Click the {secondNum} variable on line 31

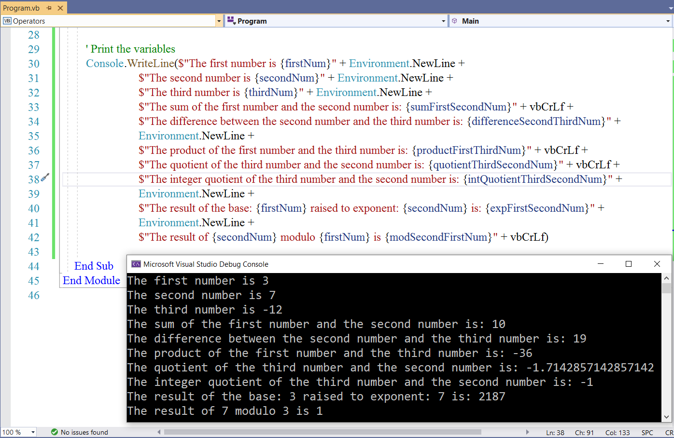click(x=286, y=78)
